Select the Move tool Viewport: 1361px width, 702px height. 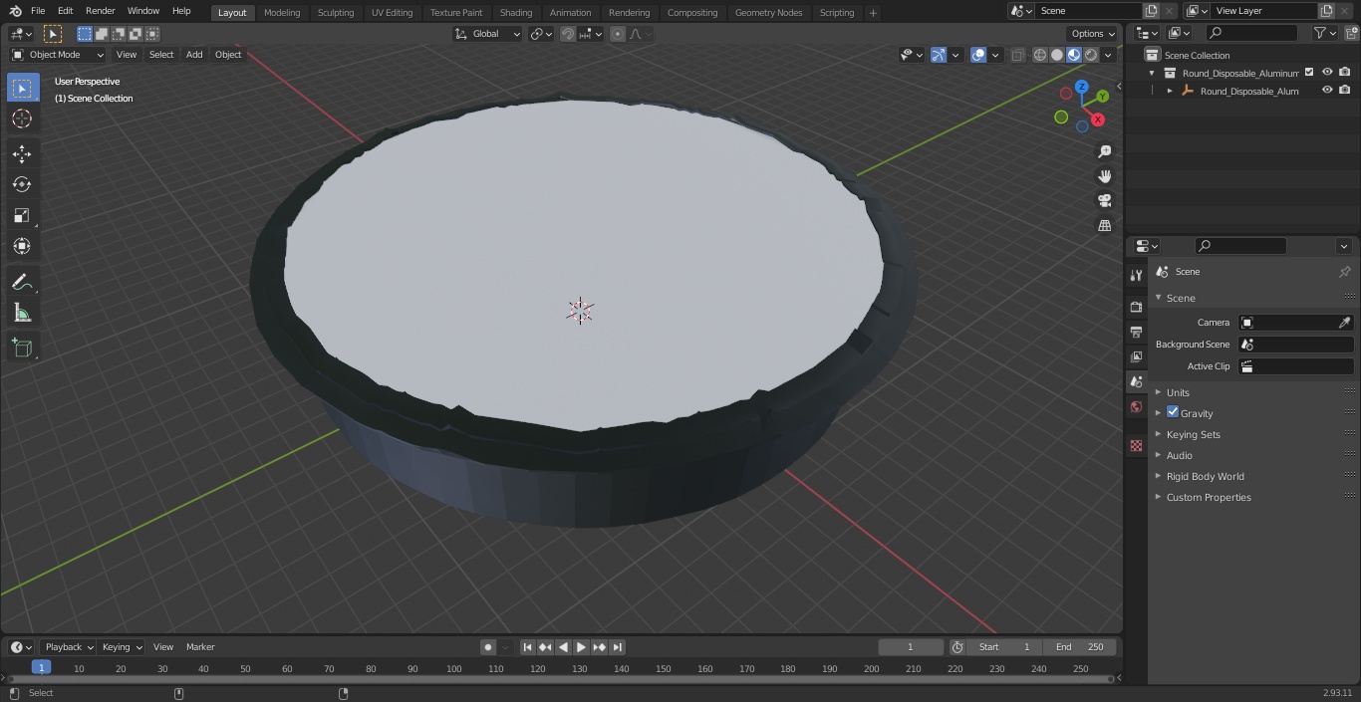coord(22,153)
